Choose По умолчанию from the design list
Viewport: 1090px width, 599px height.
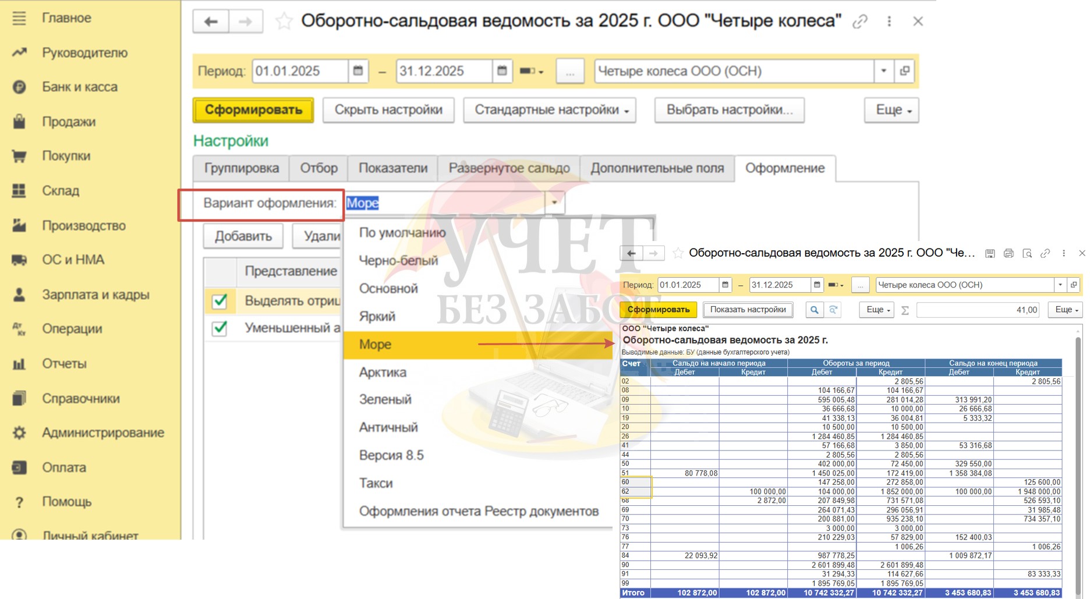[x=477, y=233]
